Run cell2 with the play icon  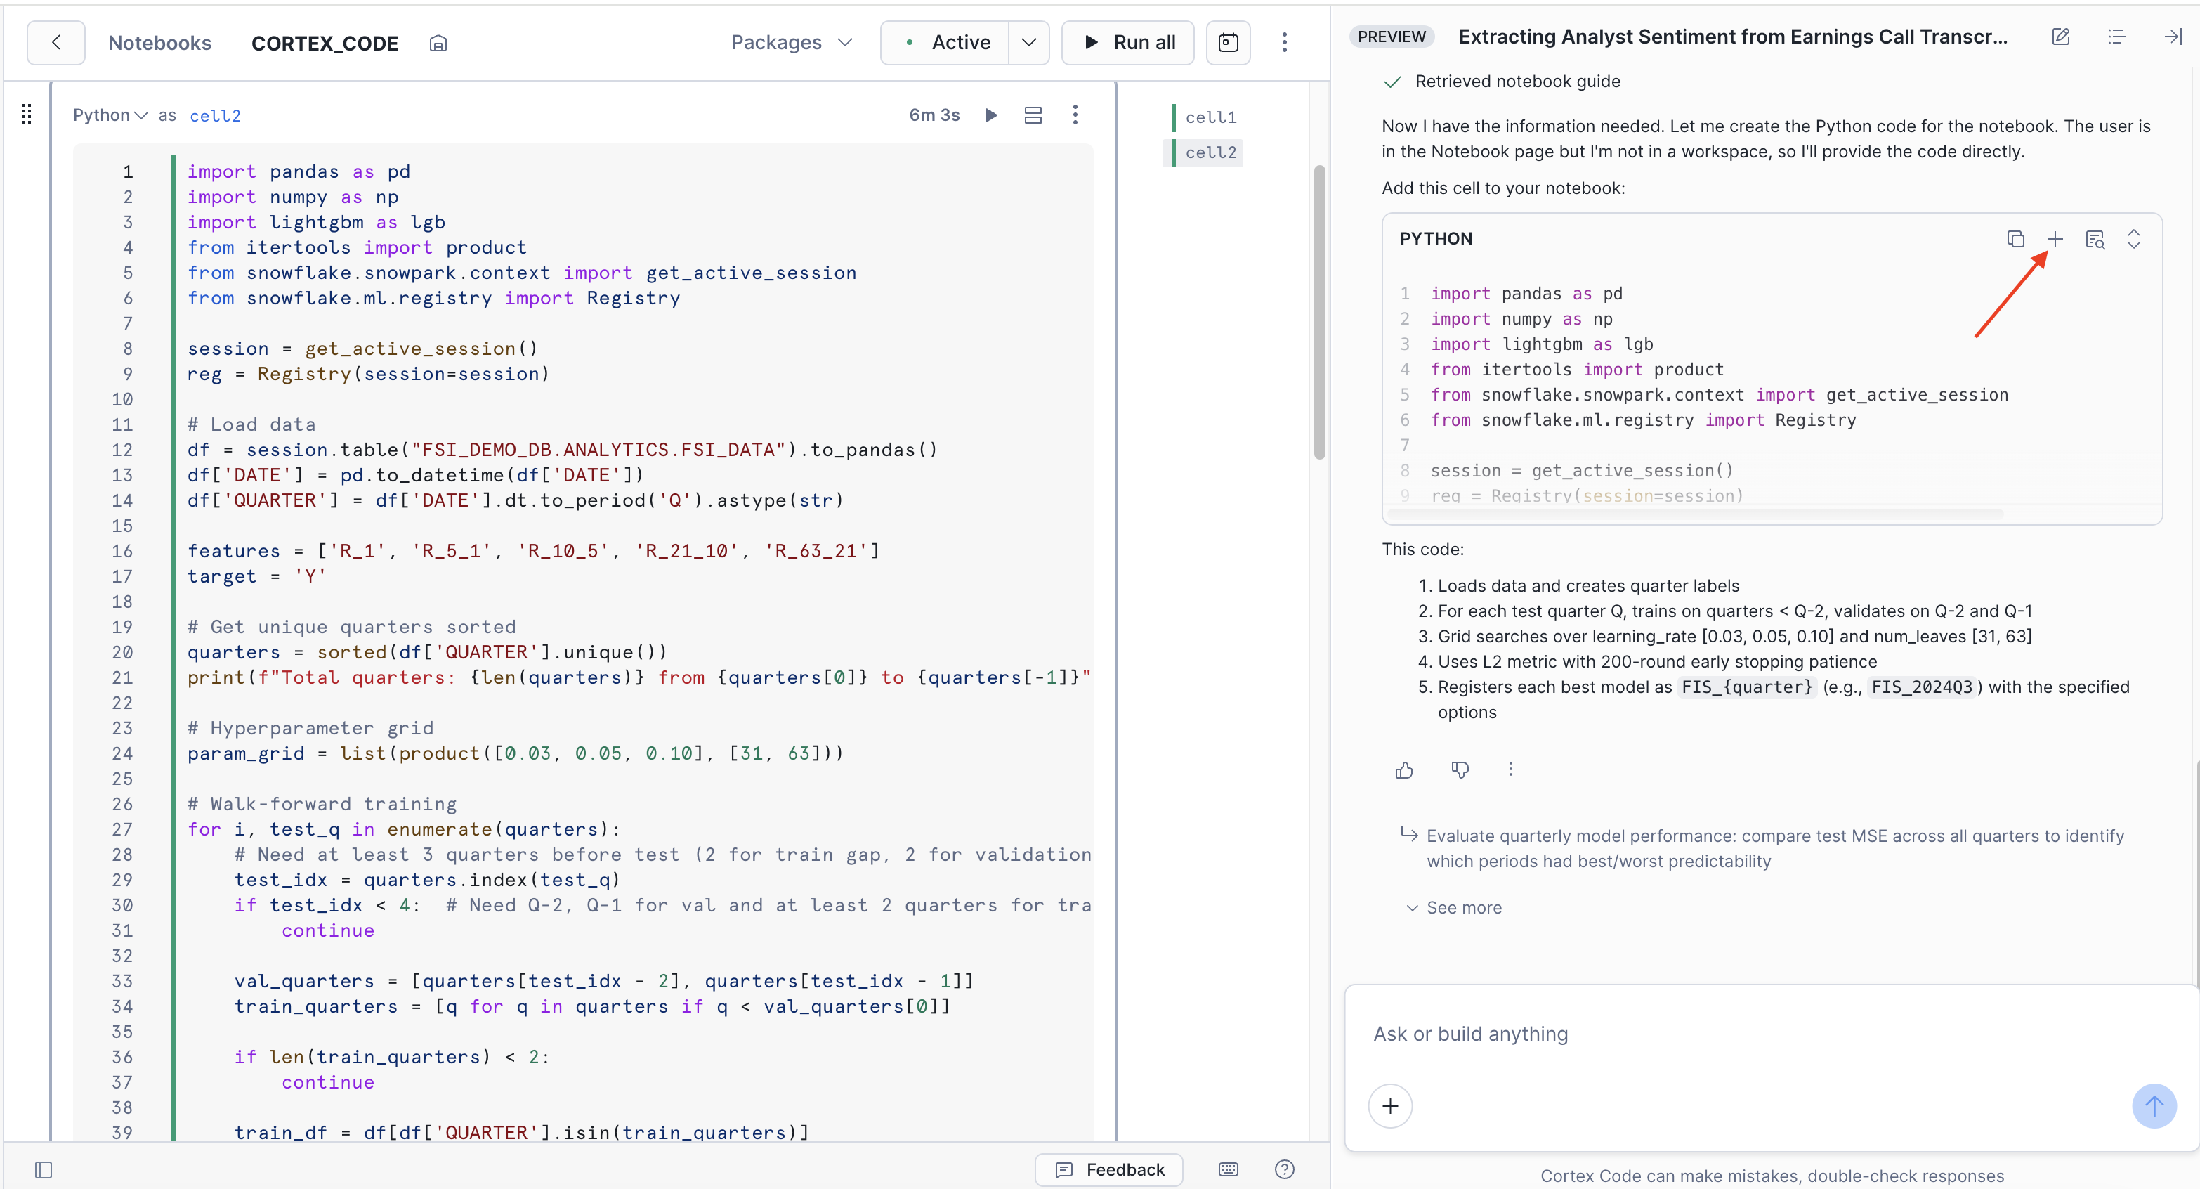point(990,115)
